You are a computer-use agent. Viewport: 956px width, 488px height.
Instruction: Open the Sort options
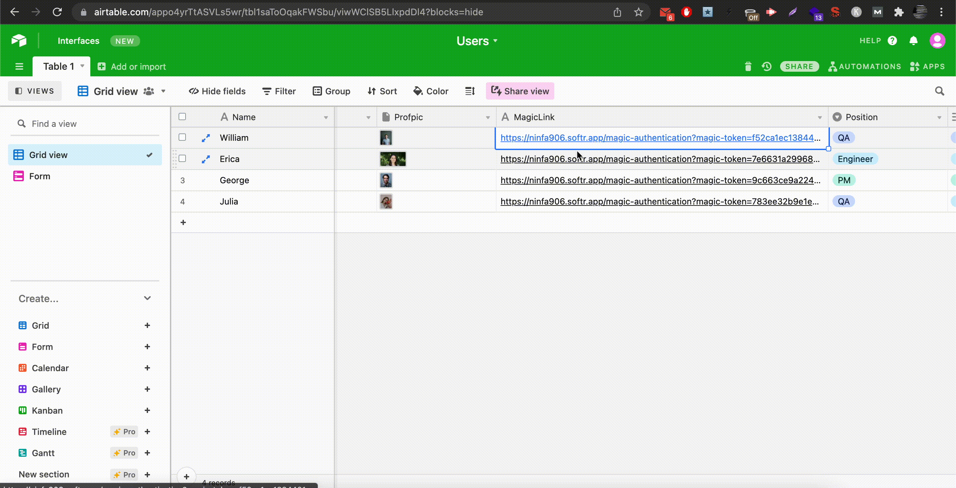[382, 91]
